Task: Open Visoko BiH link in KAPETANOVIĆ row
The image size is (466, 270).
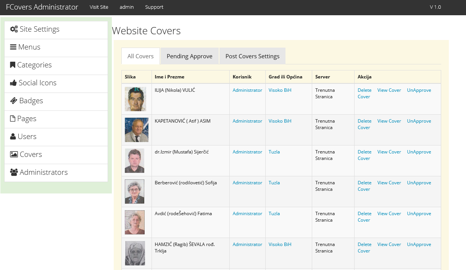Action: (280, 121)
